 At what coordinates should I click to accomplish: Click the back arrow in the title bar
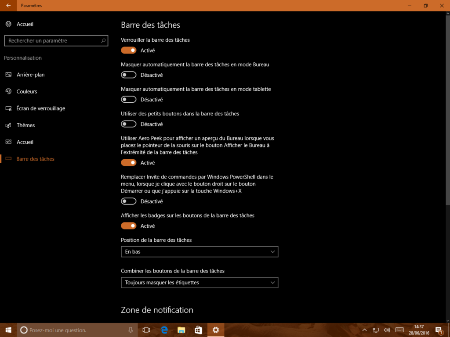8,6
